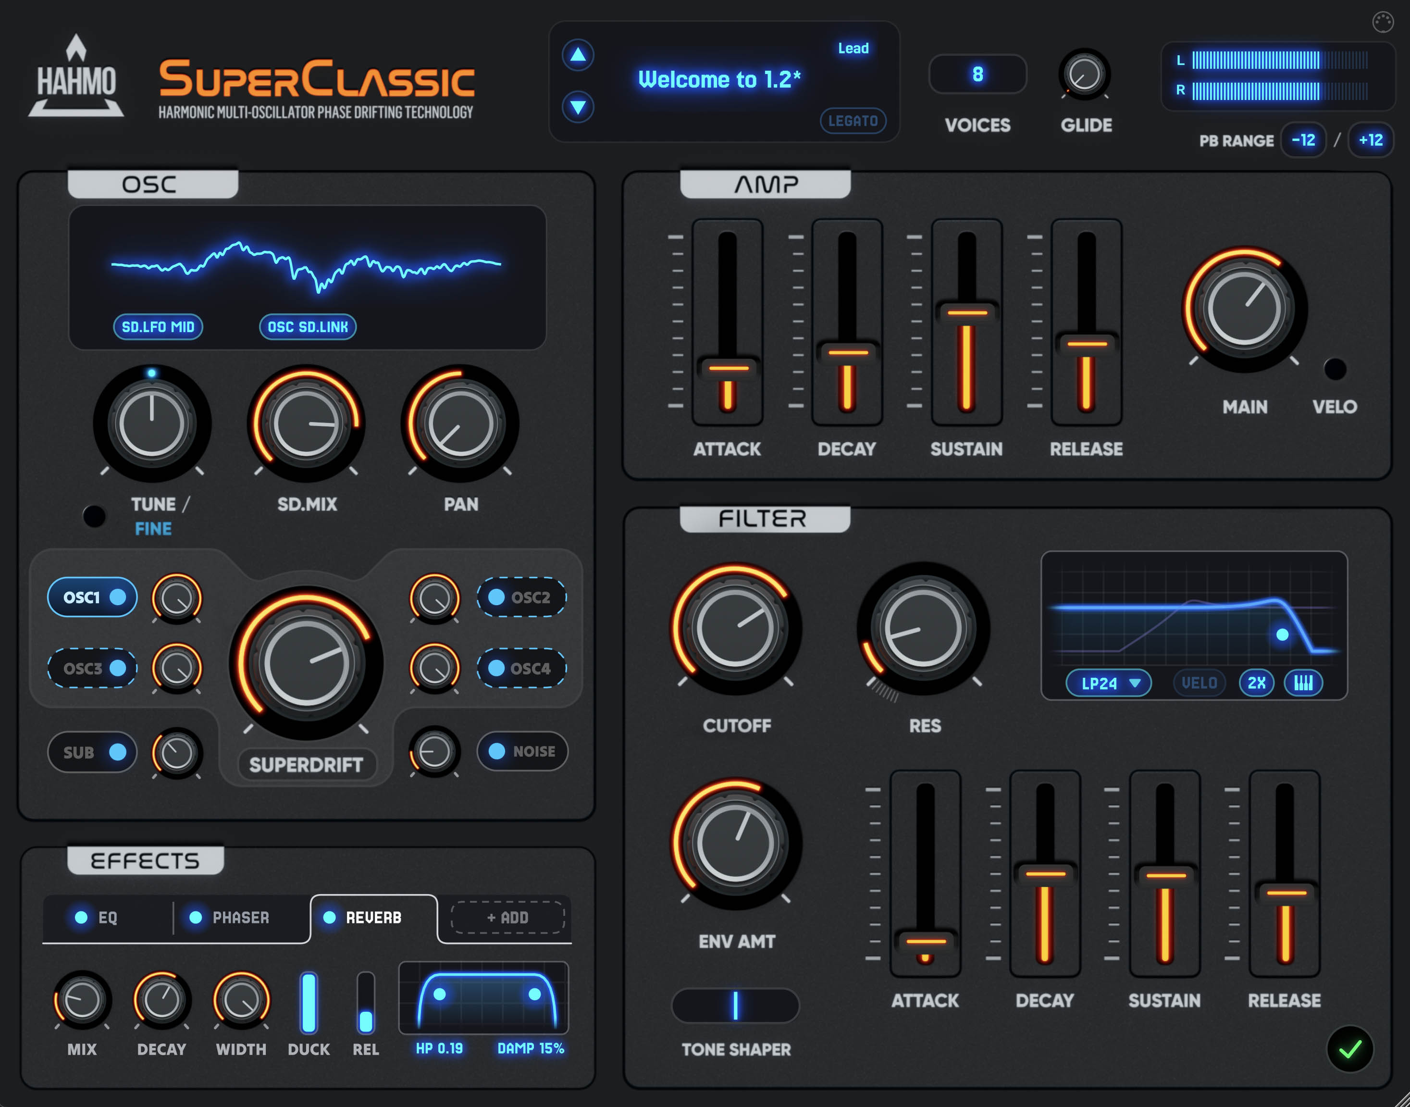Click the FINE tune label
The image size is (1410, 1107).
[153, 529]
